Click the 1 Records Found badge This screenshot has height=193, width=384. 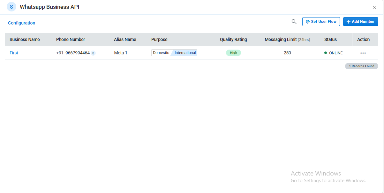pyautogui.click(x=361, y=66)
